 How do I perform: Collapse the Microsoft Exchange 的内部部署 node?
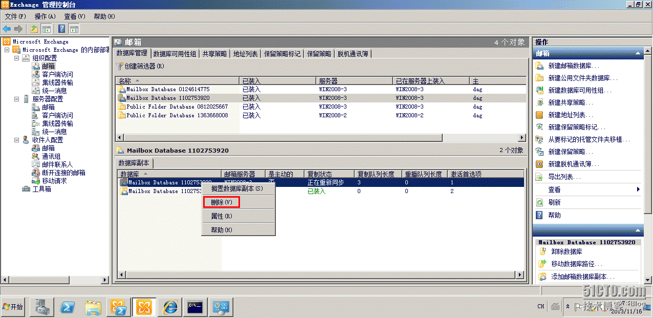click(x=7, y=50)
